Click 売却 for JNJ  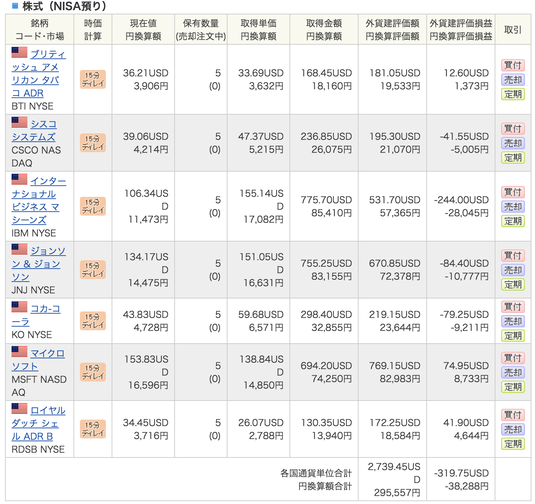click(513, 270)
